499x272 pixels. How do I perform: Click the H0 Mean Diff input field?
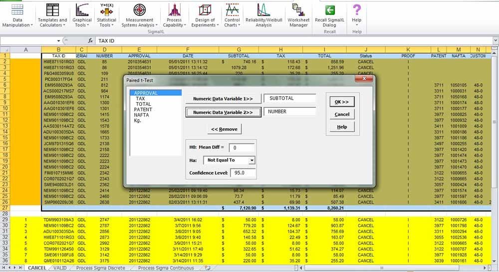click(x=242, y=148)
